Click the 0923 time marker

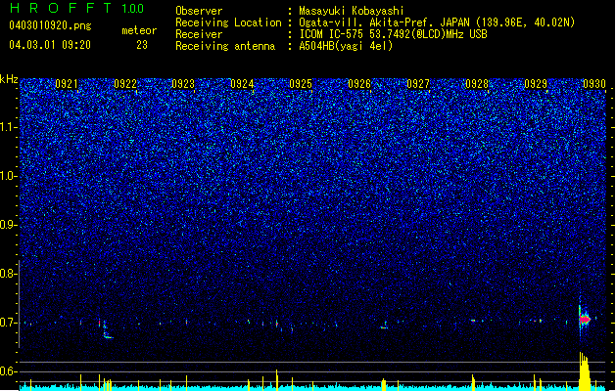183,83
